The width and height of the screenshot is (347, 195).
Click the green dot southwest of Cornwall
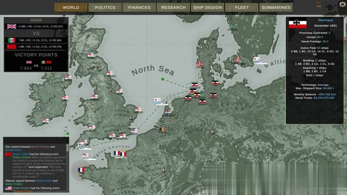click(x=68, y=133)
